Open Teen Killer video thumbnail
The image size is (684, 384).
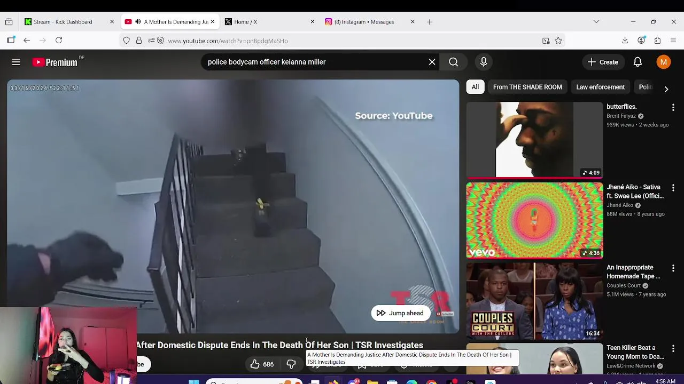pyautogui.click(x=534, y=359)
